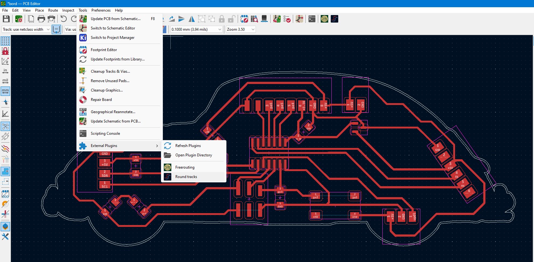Switch units to mils
Screen dimensions: 534x262
pyautogui.click(x=5, y=81)
